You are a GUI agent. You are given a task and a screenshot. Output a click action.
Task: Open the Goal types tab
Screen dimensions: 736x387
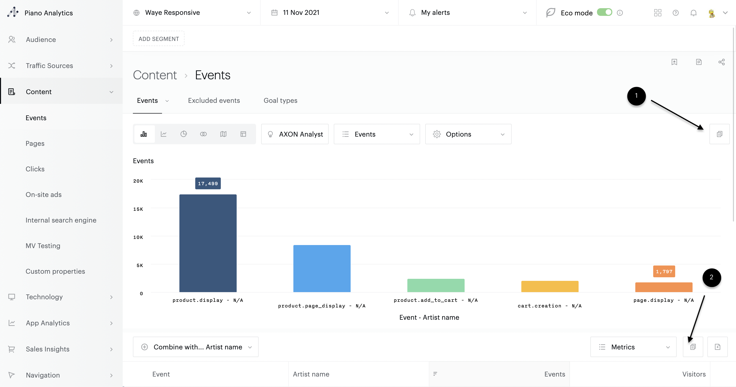pyautogui.click(x=280, y=101)
